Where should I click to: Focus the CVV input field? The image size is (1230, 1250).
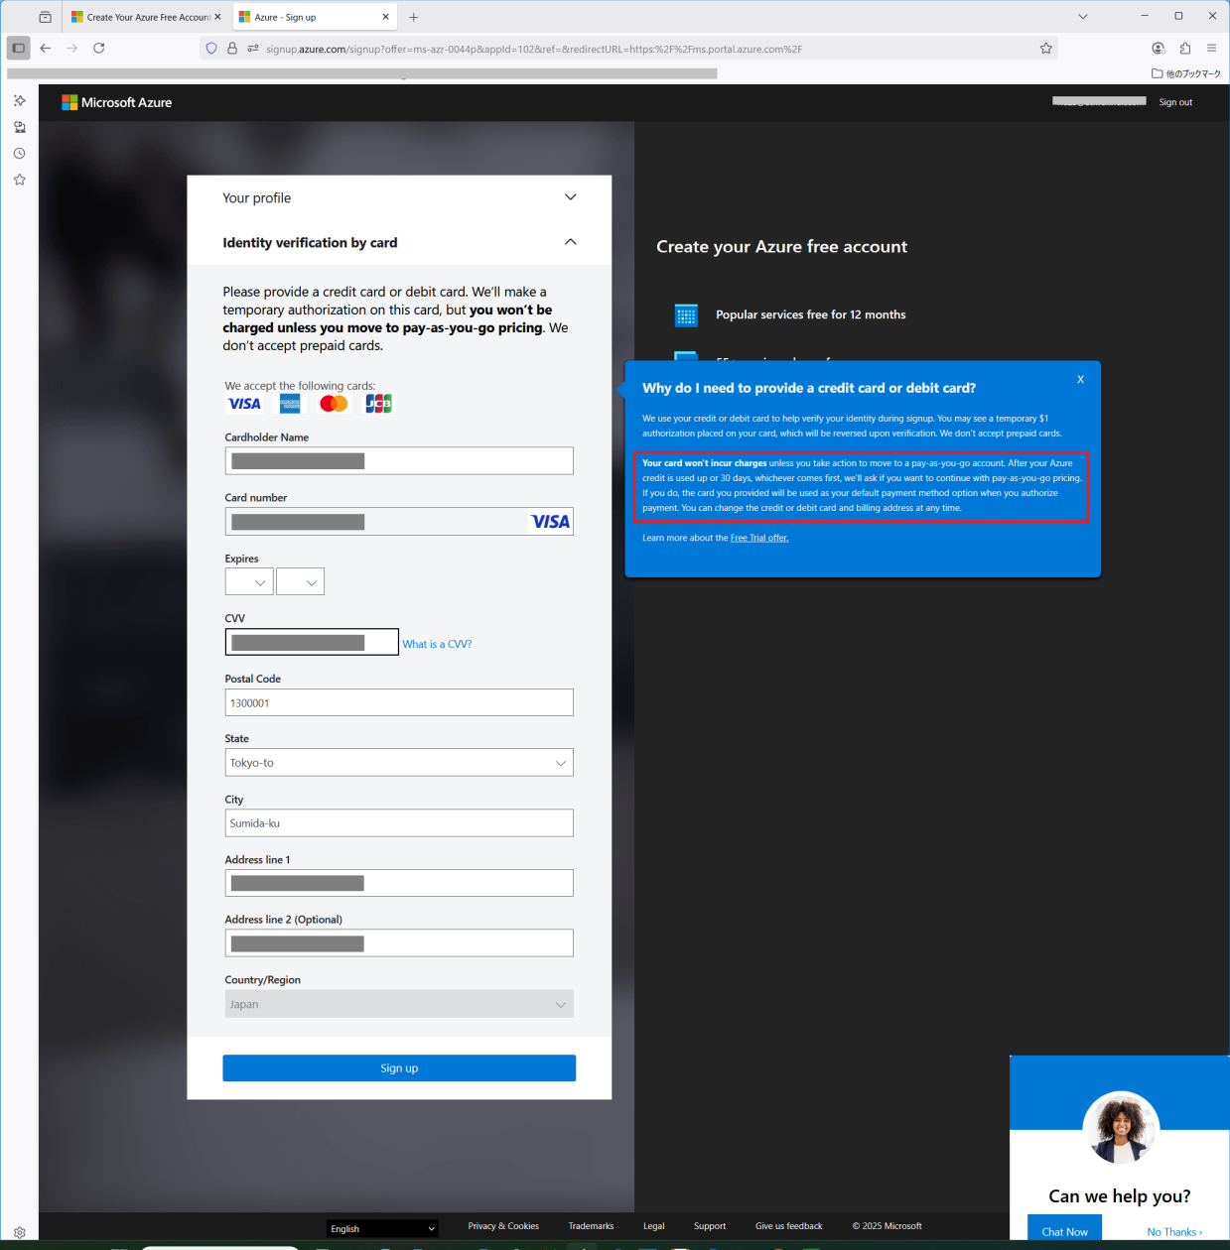coord(312,642)
